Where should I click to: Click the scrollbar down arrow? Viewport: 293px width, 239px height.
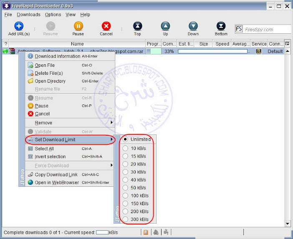click(x=288, y=223)
